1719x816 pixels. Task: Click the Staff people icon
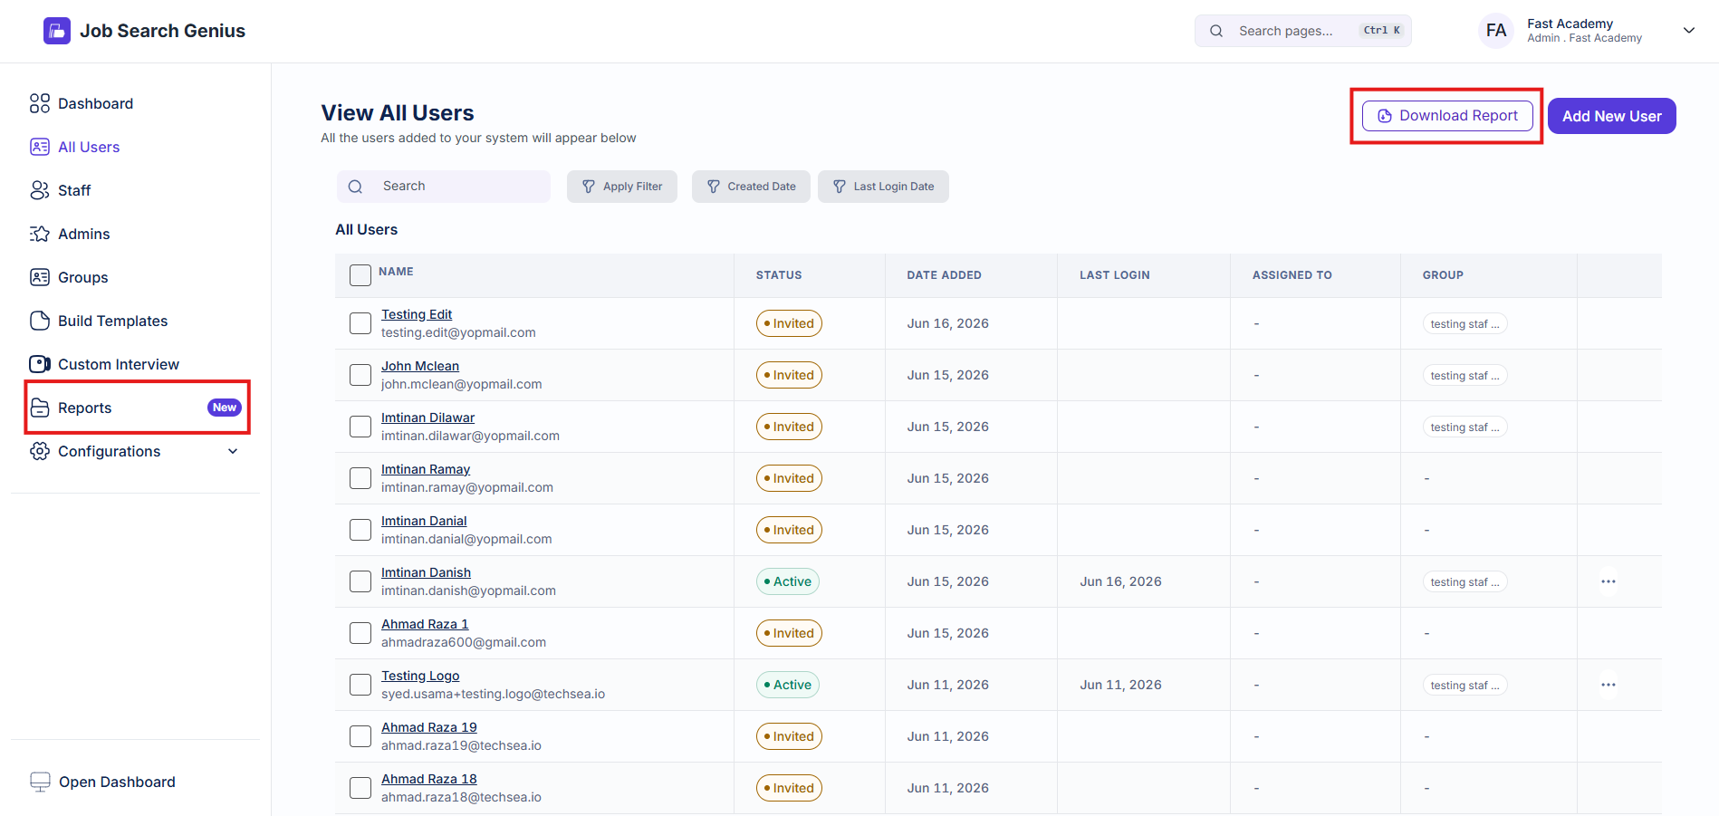(x=40, y=190)
